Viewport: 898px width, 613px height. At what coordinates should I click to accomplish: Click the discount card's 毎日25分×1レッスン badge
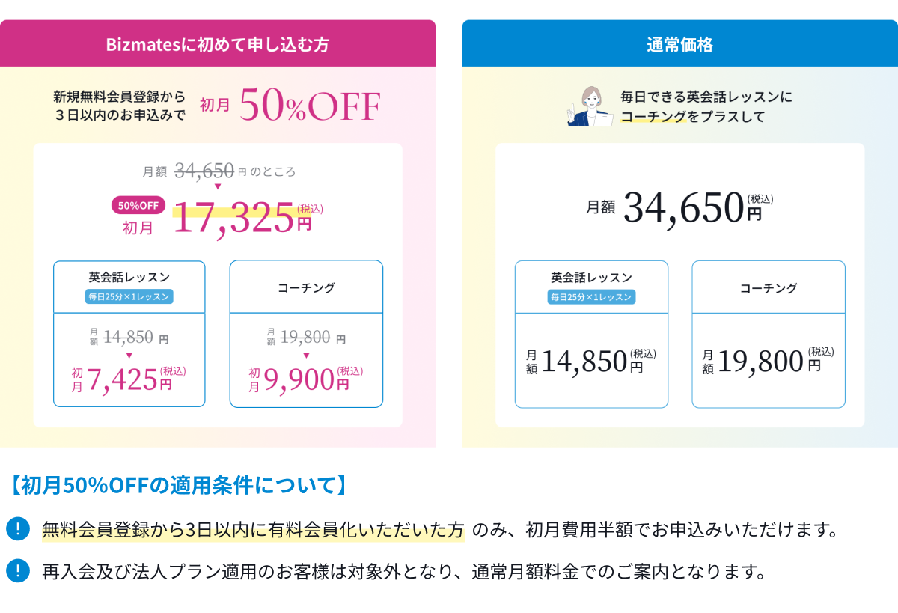point(129,296)
